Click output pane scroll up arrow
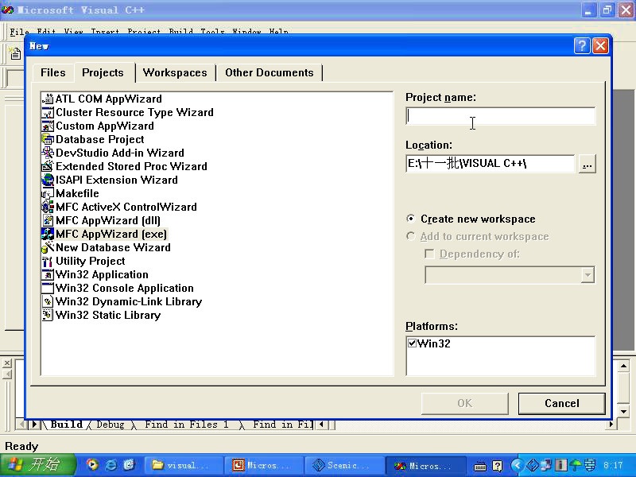Image resolution: width=636 pixels, height=477 pixels. pos(623,366)
